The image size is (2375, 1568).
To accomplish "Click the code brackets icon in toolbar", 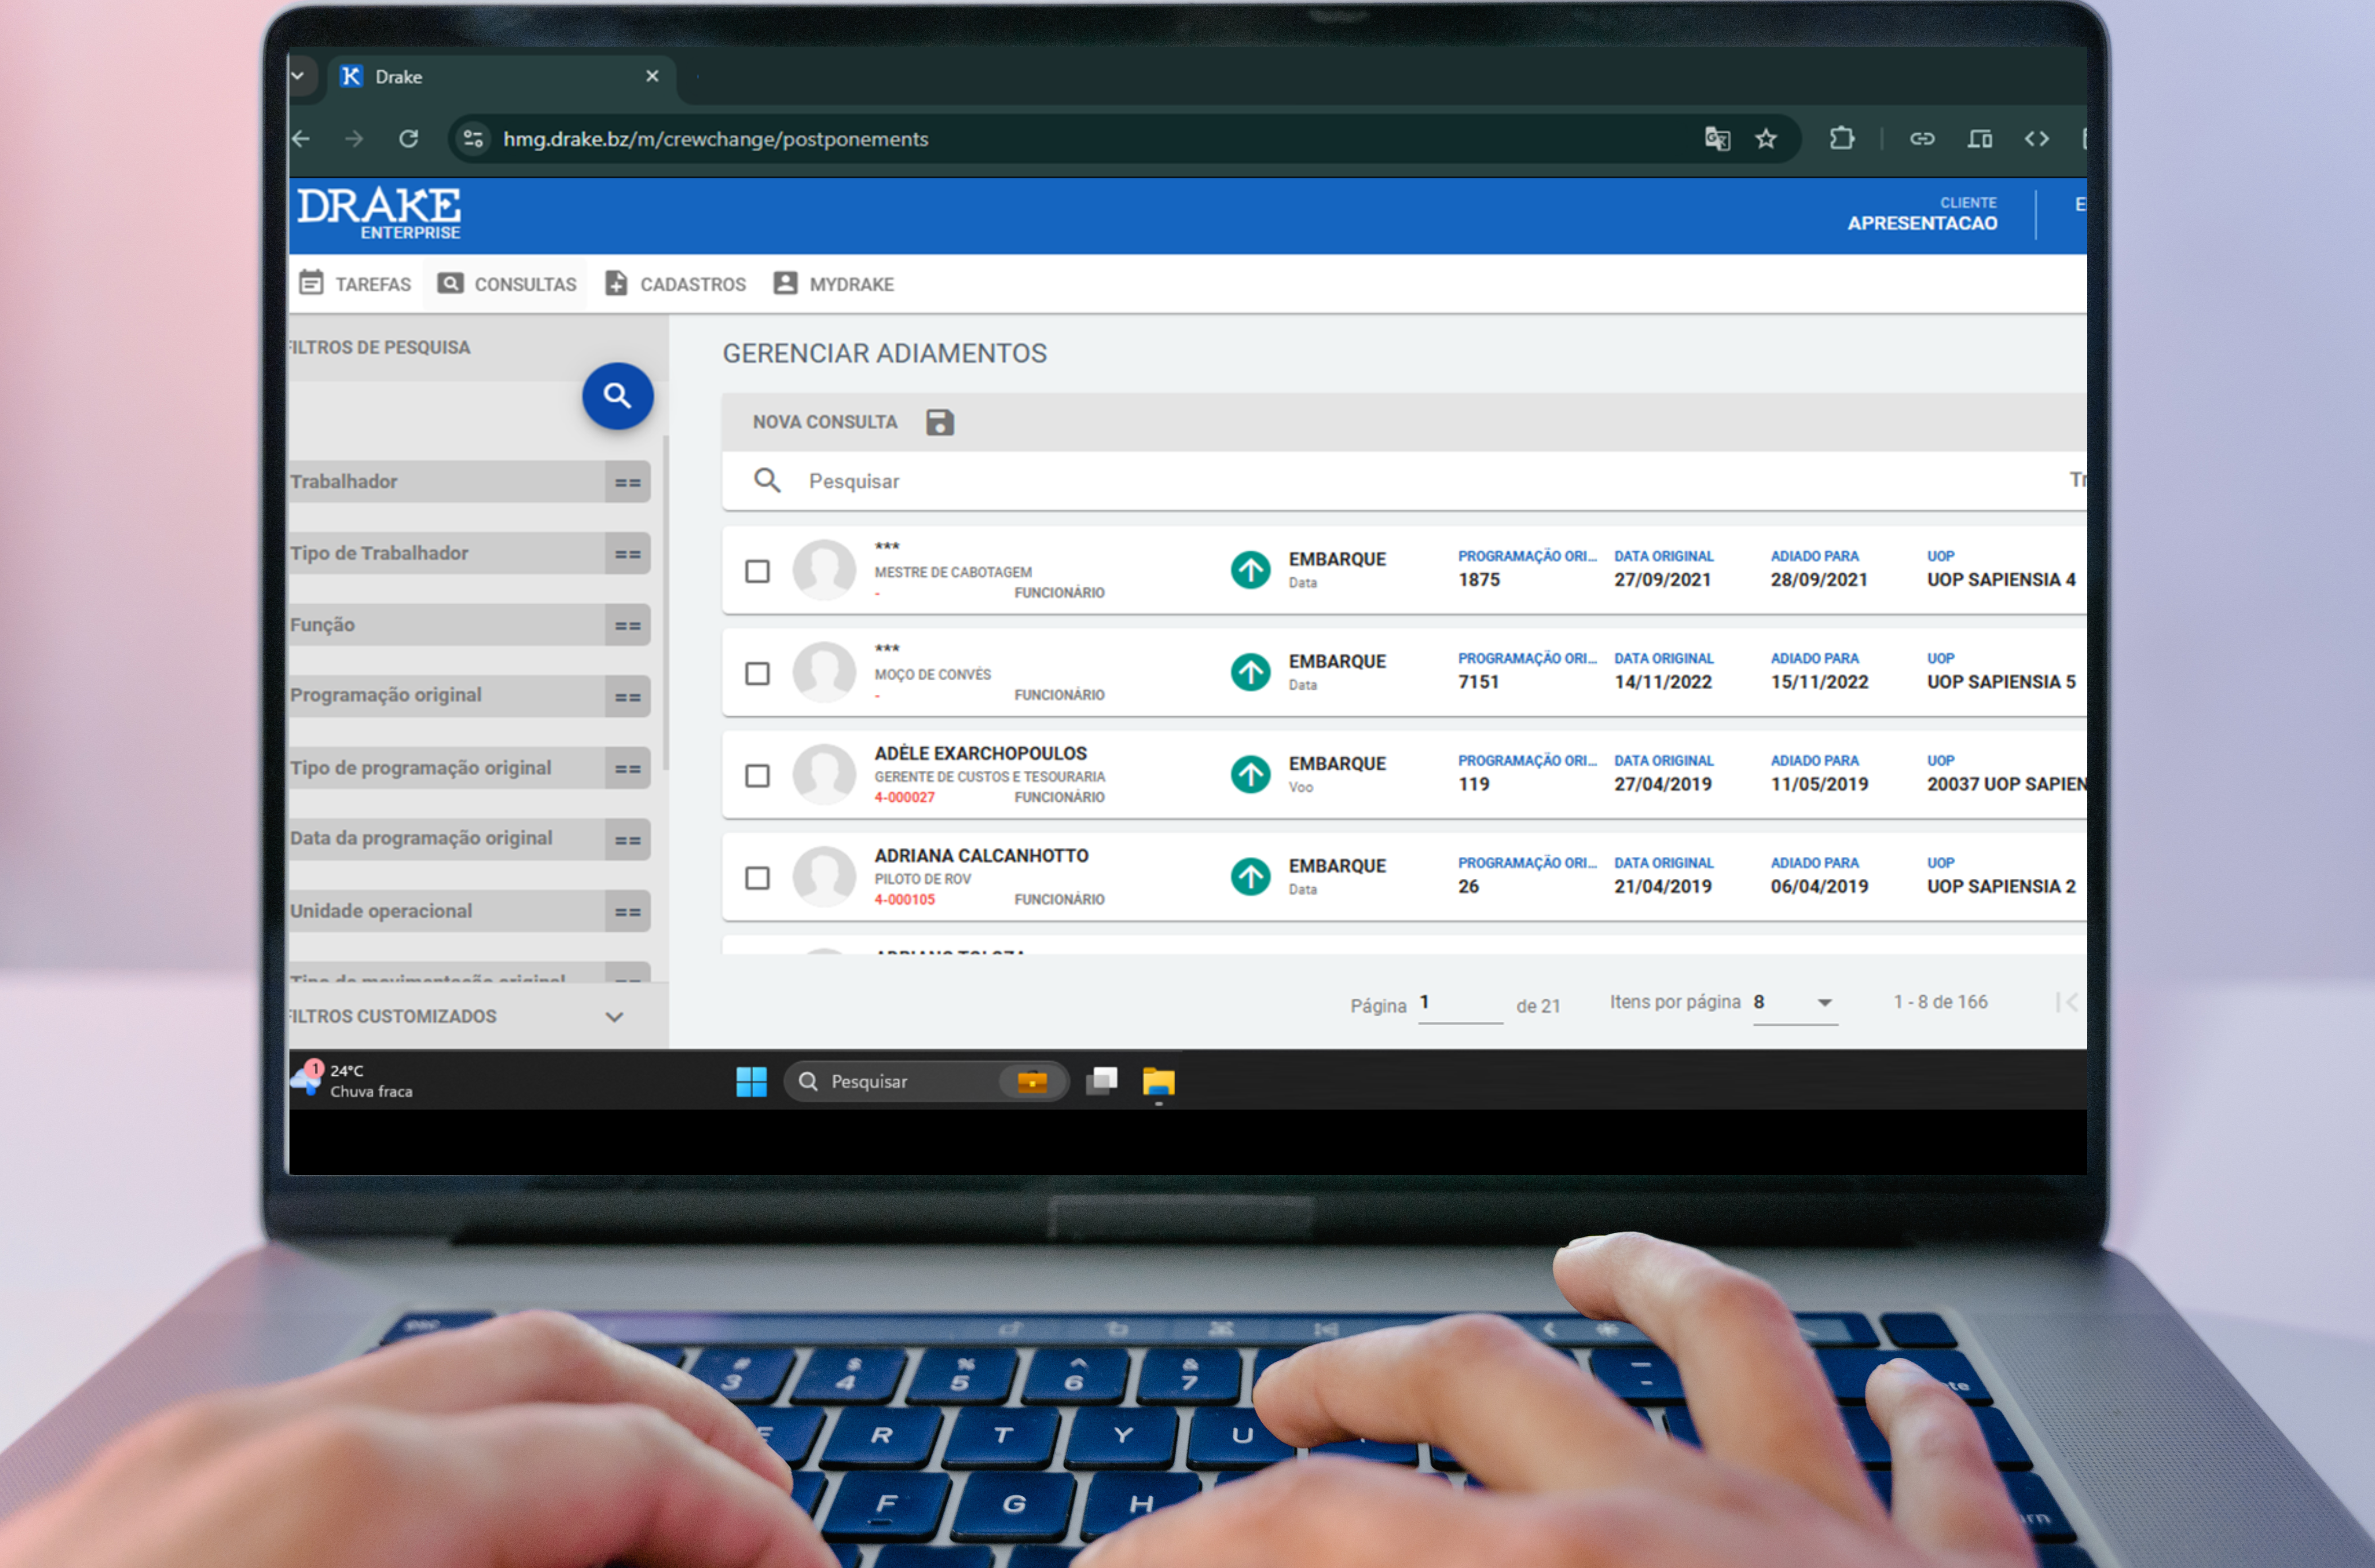I will tap(2037, 139).
